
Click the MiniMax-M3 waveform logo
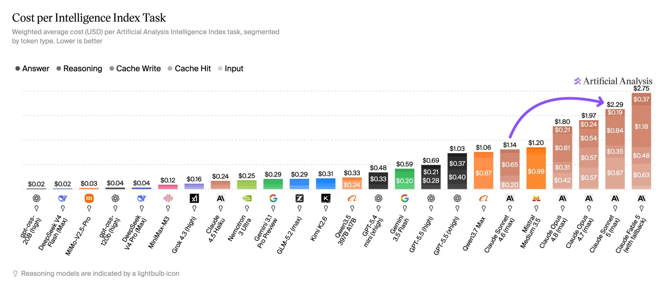(x=168, y=198)
